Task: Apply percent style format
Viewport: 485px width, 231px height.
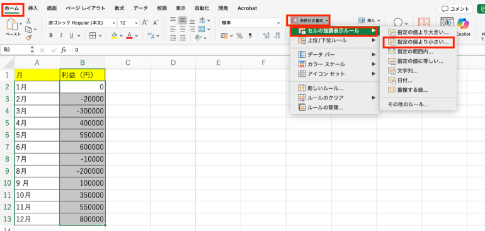Action: (239, 35)
